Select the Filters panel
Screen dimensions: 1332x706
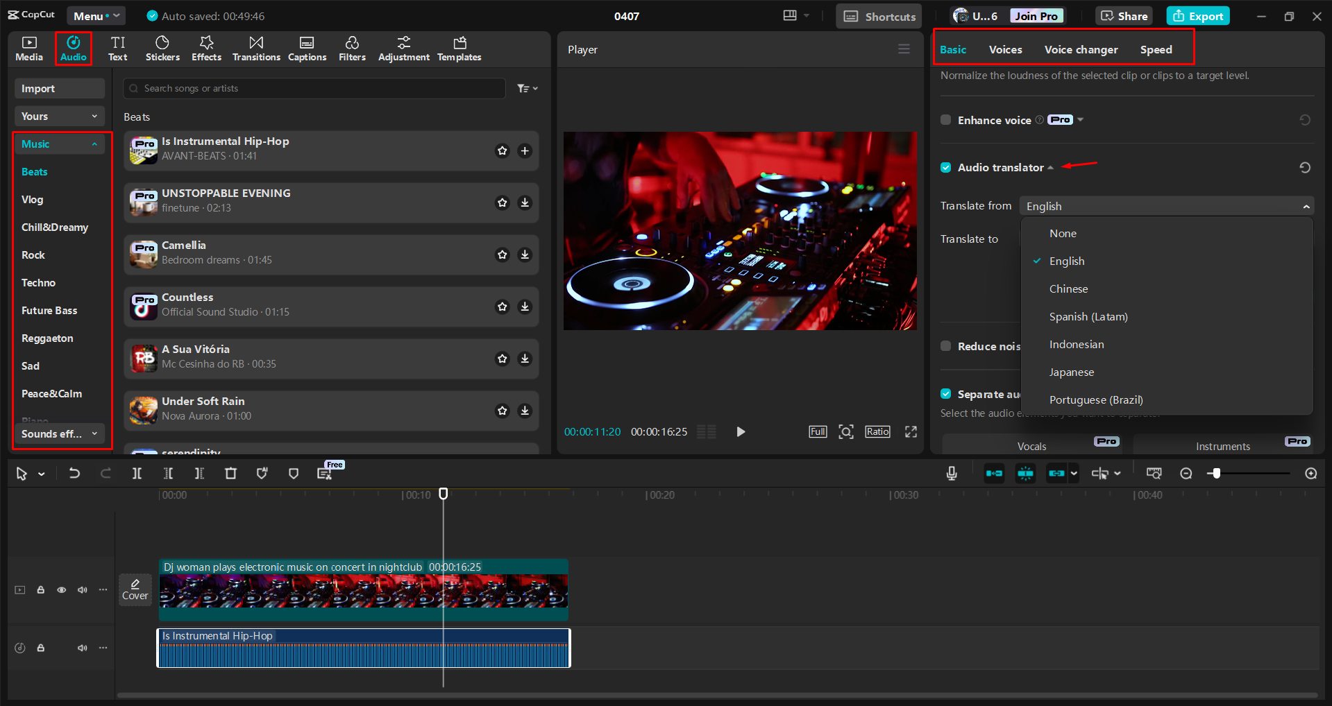(352, 49)
